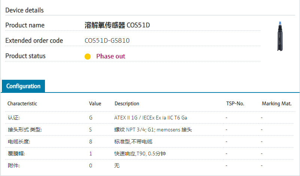The width and height of the screenshot is (300, 176).
Task: Click the Device details heading
Action: pyautogui.click(x=24, y=10)
